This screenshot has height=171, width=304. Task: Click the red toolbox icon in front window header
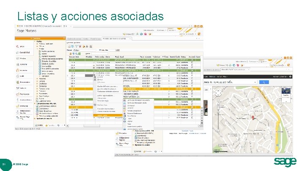[x=145, y=34]
